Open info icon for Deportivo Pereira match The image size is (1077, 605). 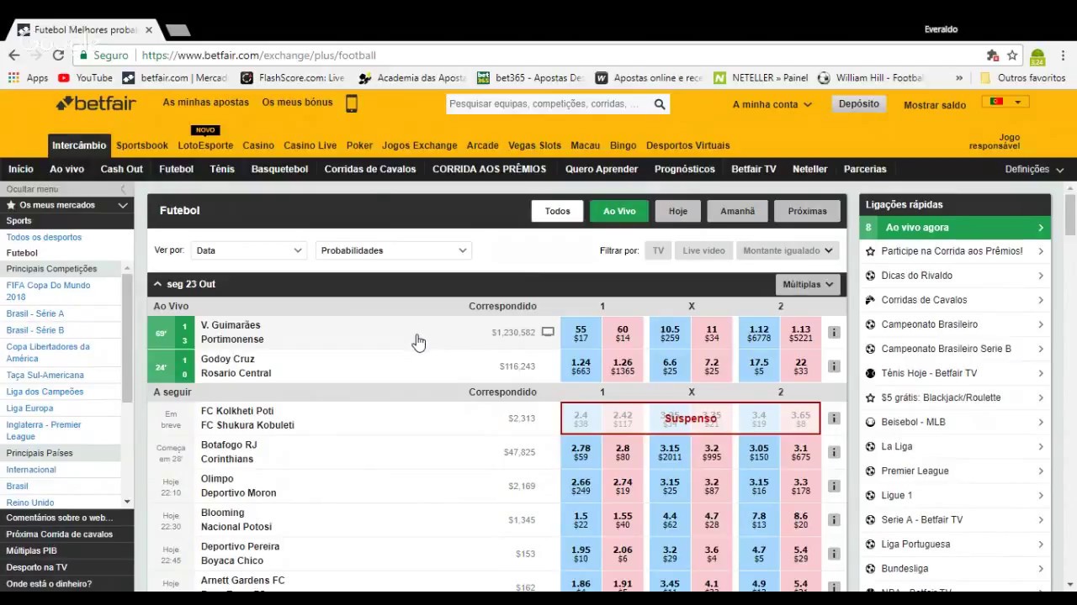click(x=834, y=554)
